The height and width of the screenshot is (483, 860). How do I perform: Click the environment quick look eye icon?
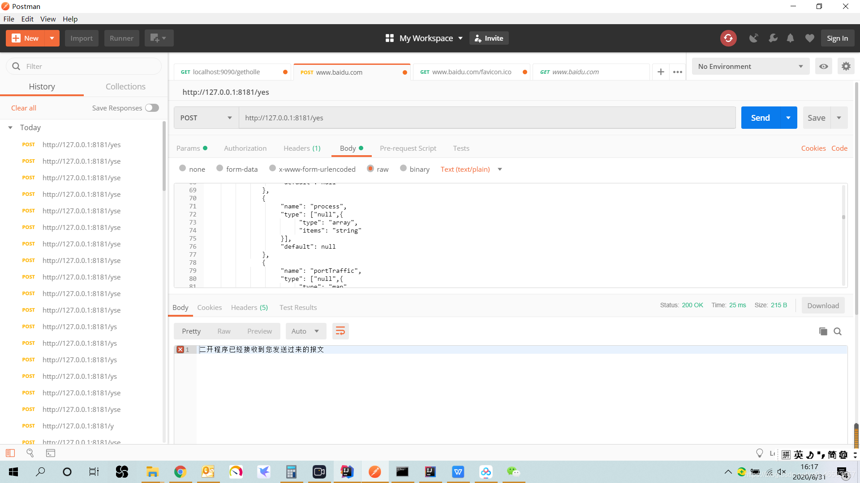pyautogui.click(x=824, y=66)
